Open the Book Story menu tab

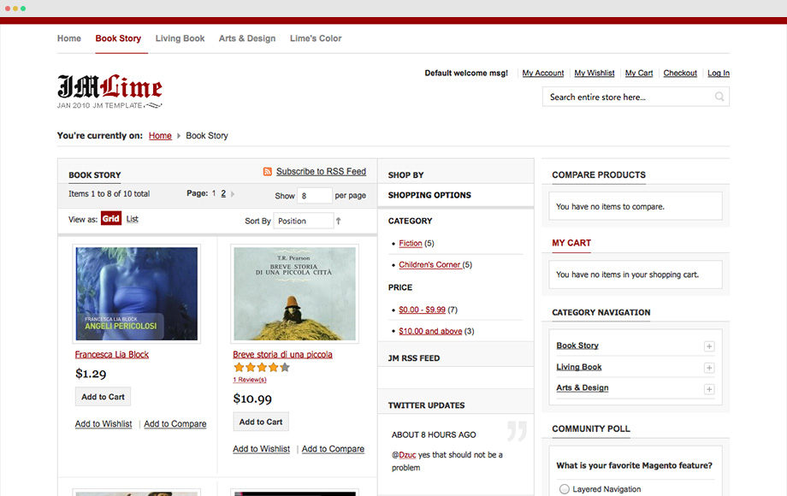(118, 38)
